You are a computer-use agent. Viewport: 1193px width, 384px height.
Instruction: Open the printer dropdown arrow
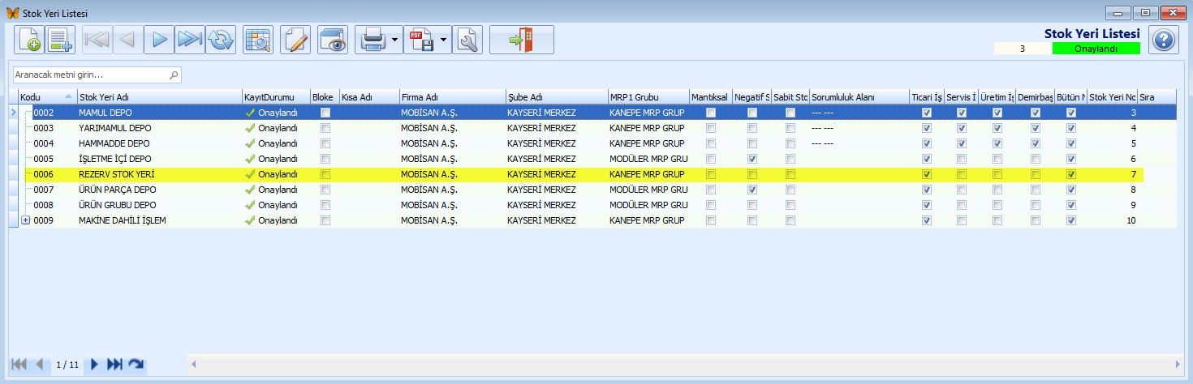pyautogui.click(x=395, y=40)
